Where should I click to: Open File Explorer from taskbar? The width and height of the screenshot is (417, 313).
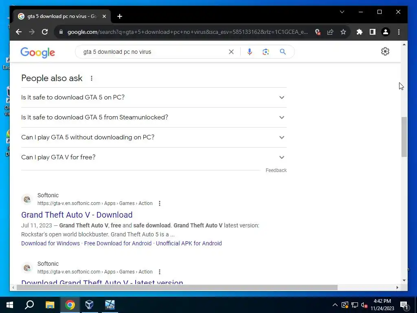[50, 305]
